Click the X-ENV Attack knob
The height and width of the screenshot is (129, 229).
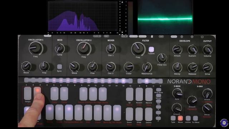tap(207, 94)
